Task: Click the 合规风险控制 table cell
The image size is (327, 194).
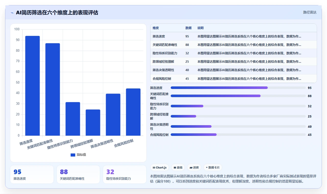Action: click(162, 79)
